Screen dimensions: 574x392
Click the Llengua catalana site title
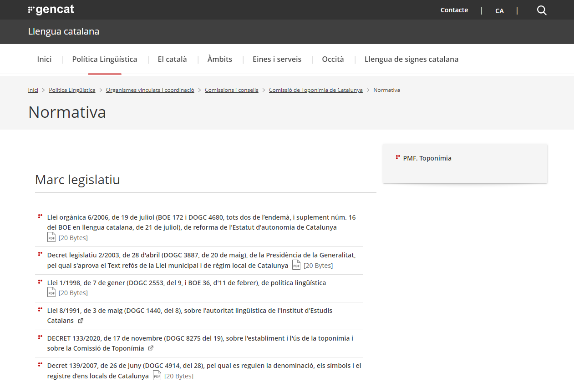(x=64, y=31)
